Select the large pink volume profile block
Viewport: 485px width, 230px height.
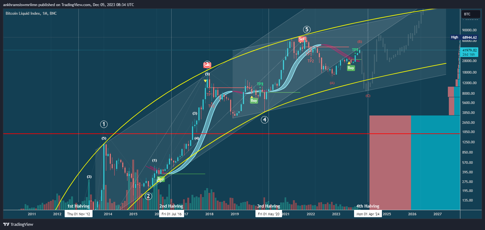[390, 163]
